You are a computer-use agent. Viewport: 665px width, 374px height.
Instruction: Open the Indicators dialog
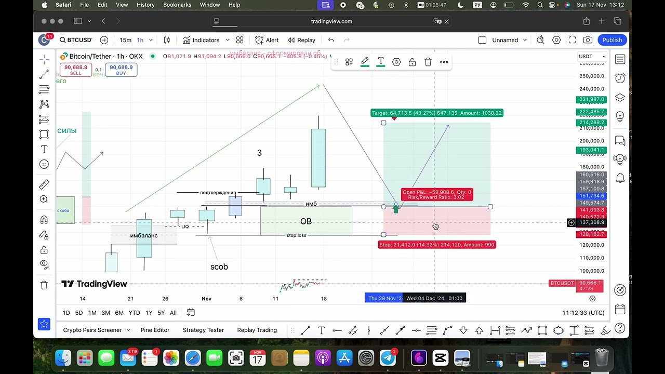click(201, 40)
